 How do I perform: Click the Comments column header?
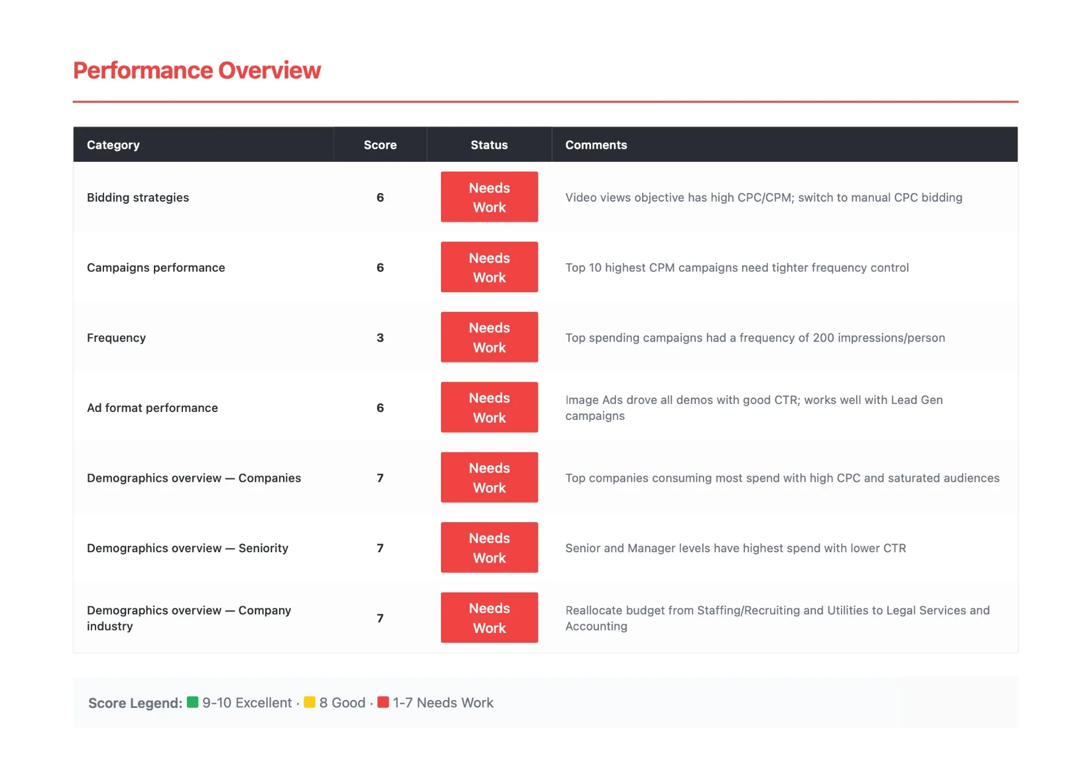point(596,145)
